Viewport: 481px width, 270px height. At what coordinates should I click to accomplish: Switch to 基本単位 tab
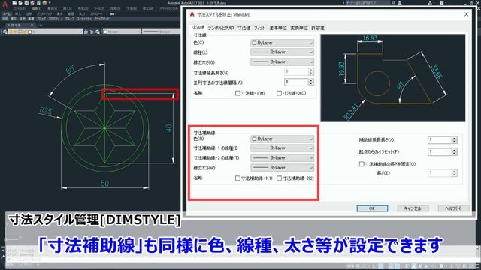(278, 28)
